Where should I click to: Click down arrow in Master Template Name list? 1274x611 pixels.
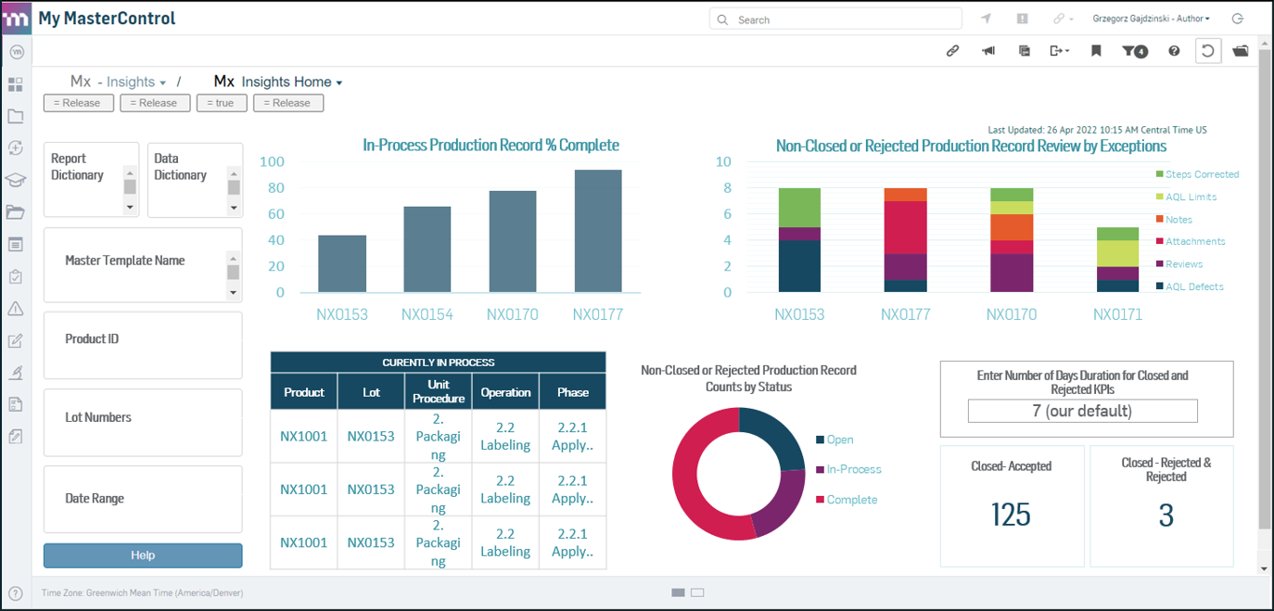tap(233, 293)
